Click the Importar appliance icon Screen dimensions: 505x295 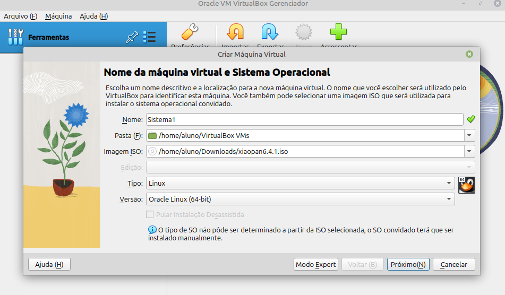(235, 33)
